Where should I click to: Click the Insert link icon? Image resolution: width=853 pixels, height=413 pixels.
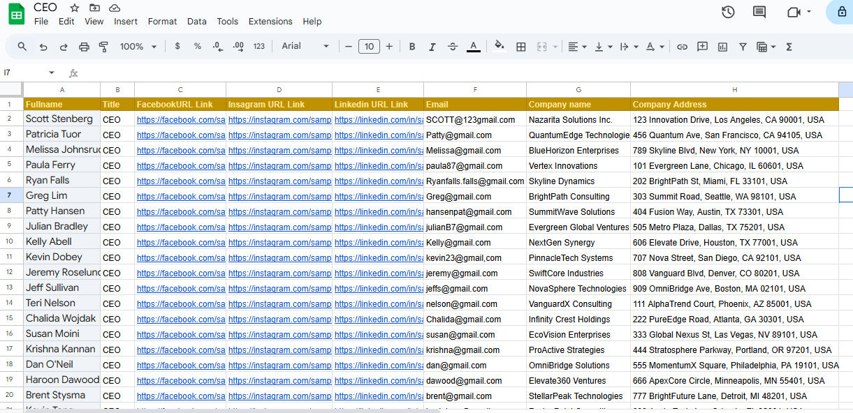[x=682, y=47]
